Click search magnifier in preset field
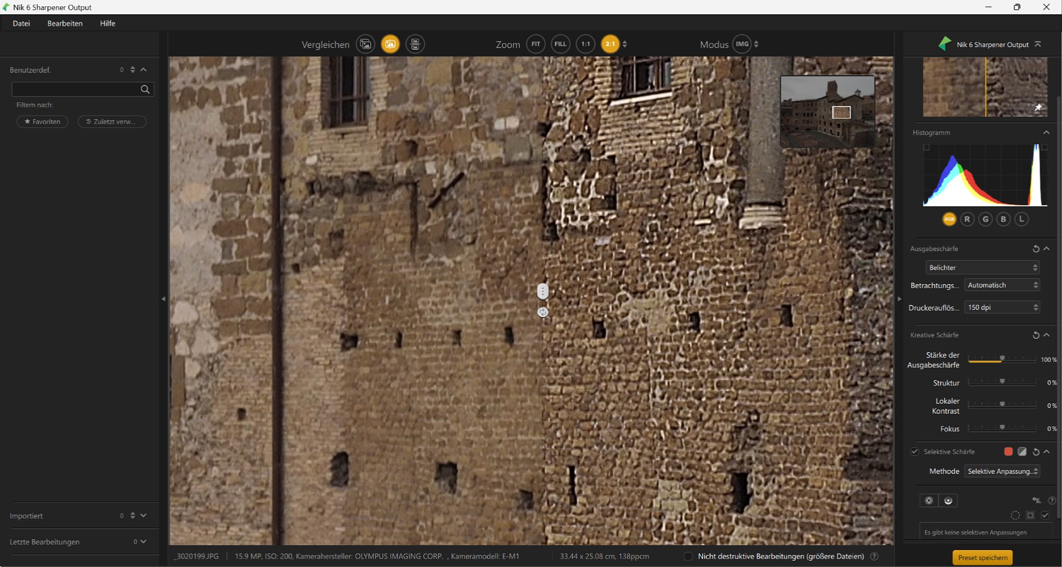Viewport: 1062px width, 567px height. click(x=145, y=89)
